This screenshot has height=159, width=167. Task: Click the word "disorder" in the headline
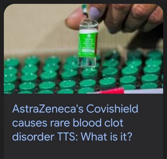click(33, 136)
